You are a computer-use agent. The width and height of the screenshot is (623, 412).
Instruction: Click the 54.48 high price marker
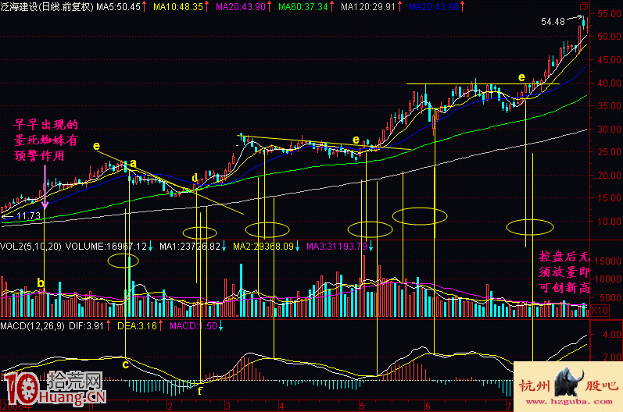click(x=553, y=22)
